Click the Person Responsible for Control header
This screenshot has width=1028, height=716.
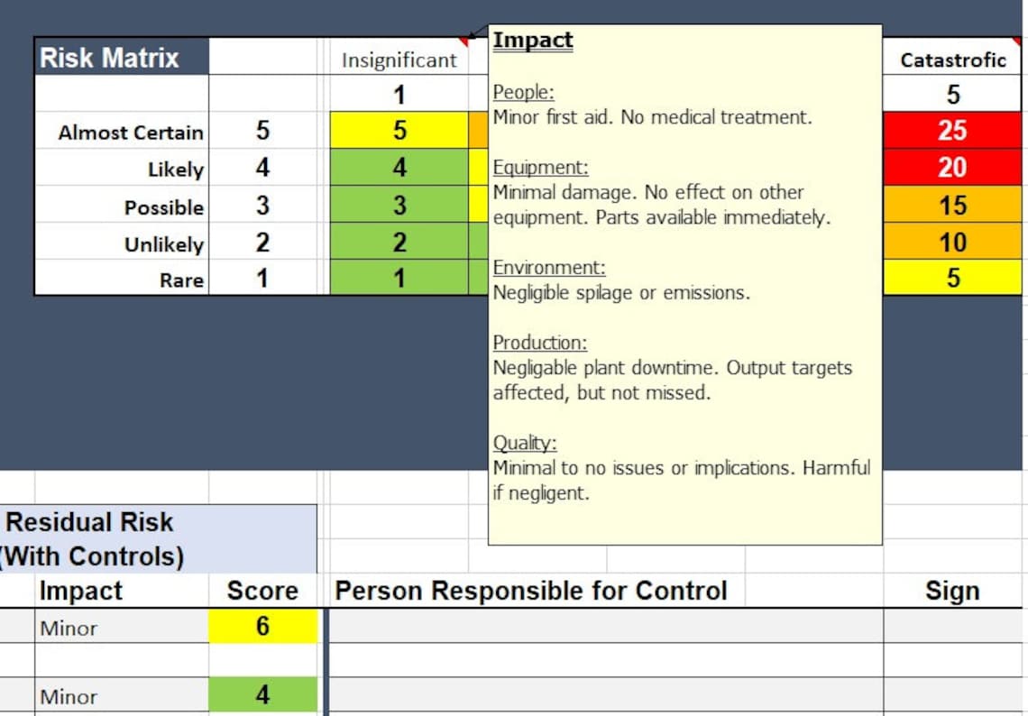click(529, 591)
